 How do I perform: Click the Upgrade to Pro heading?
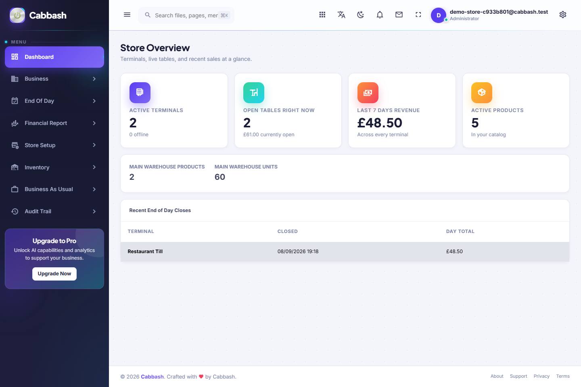click(x=54, y=241)
